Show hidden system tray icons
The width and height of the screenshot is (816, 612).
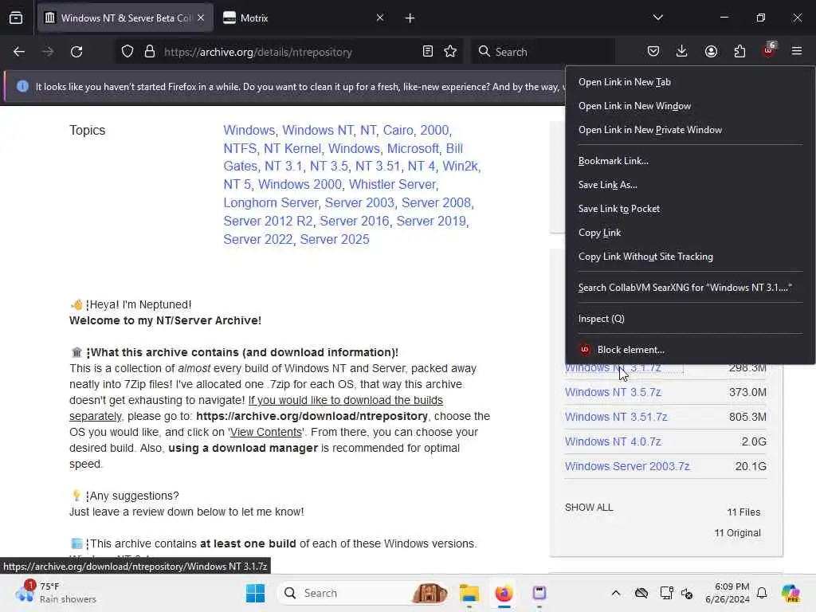[616, 593]
